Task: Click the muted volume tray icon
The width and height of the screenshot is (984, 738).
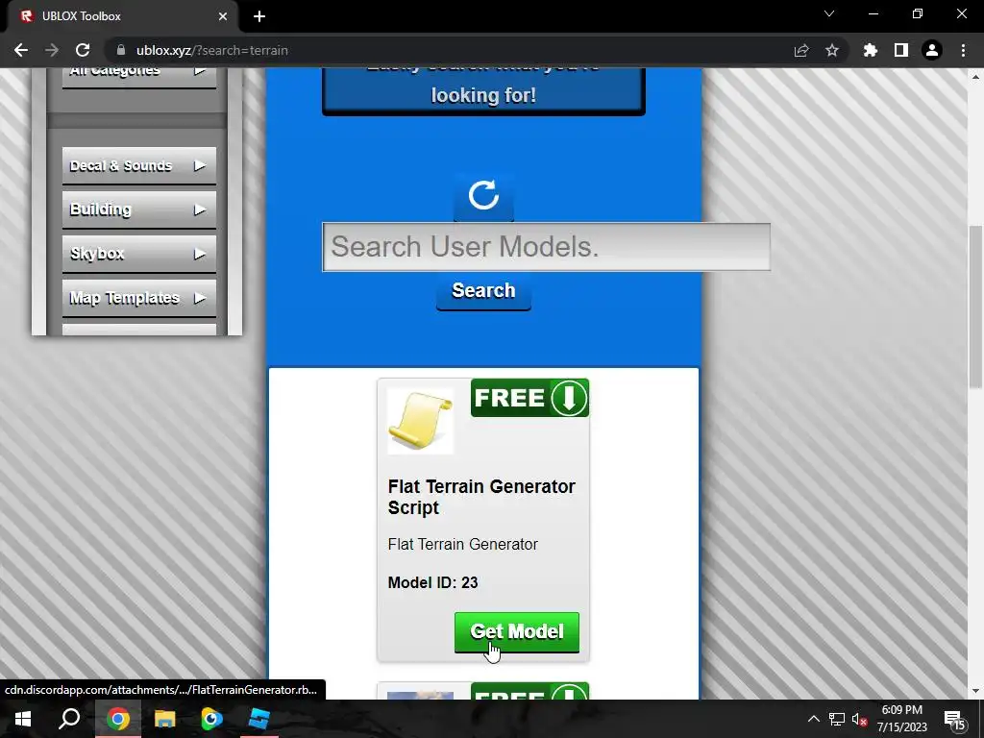Action: (860, 719)
